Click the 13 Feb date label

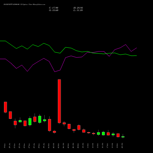[98, 146]
